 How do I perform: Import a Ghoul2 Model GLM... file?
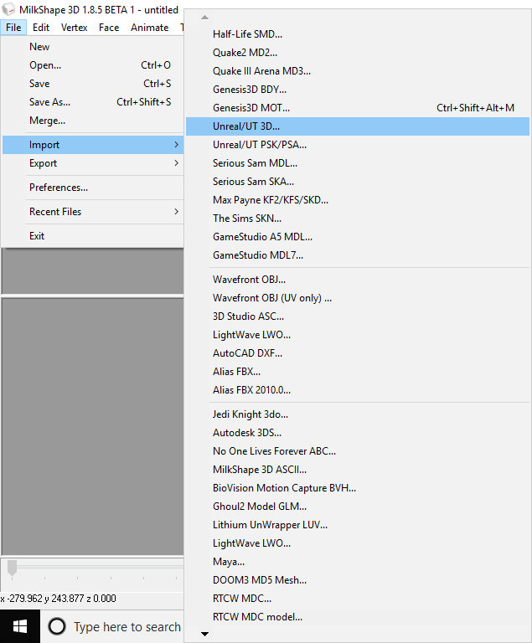click(x=358, y=507)
